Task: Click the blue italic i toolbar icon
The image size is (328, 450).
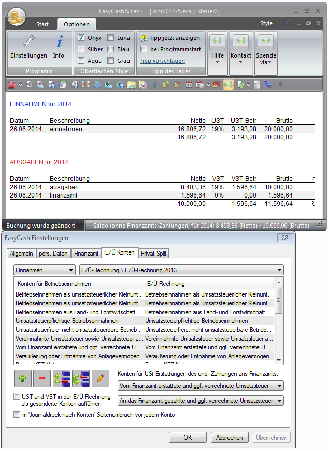Action: pos(154,85)
